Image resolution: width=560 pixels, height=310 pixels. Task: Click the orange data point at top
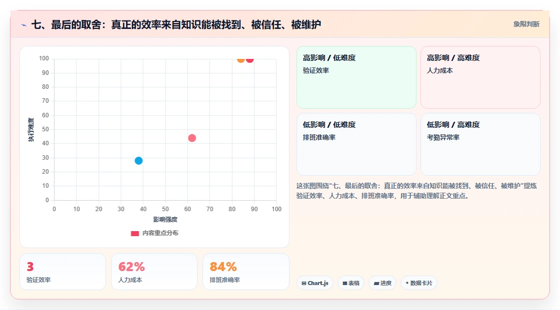[241, 59]
